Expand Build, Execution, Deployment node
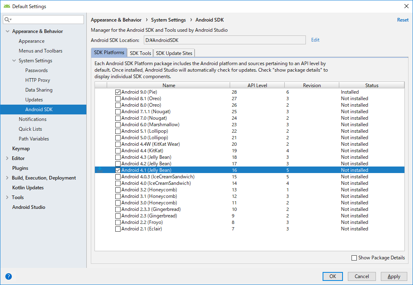 [7, 178]
